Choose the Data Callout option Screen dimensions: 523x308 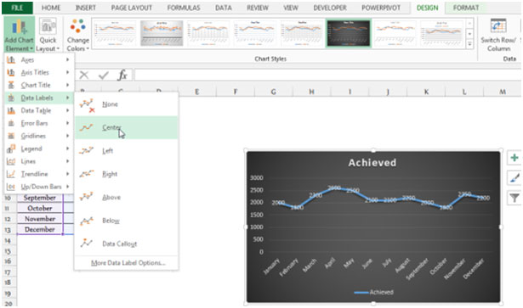(x=126, y=244)
